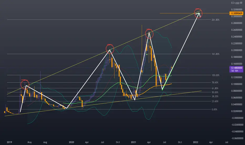Click the 0.02000000 price axis value
The height and width of the screenshot is (145, 245).
click(237, 111)
